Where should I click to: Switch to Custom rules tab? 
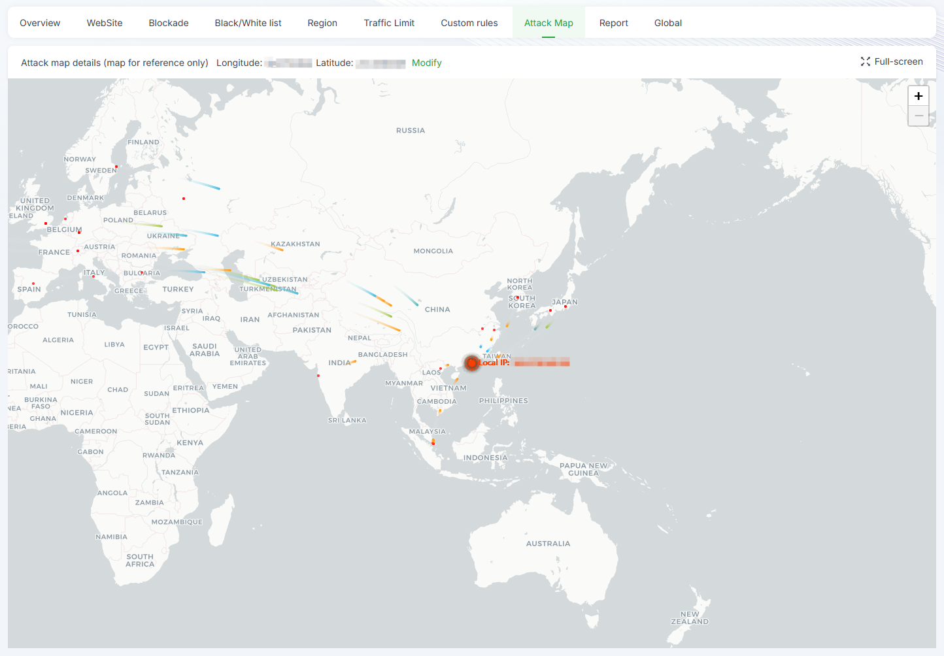469,23
